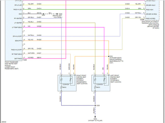
Task: Select the VIO/RED wire color label
Action: click(x=31, y=57)
